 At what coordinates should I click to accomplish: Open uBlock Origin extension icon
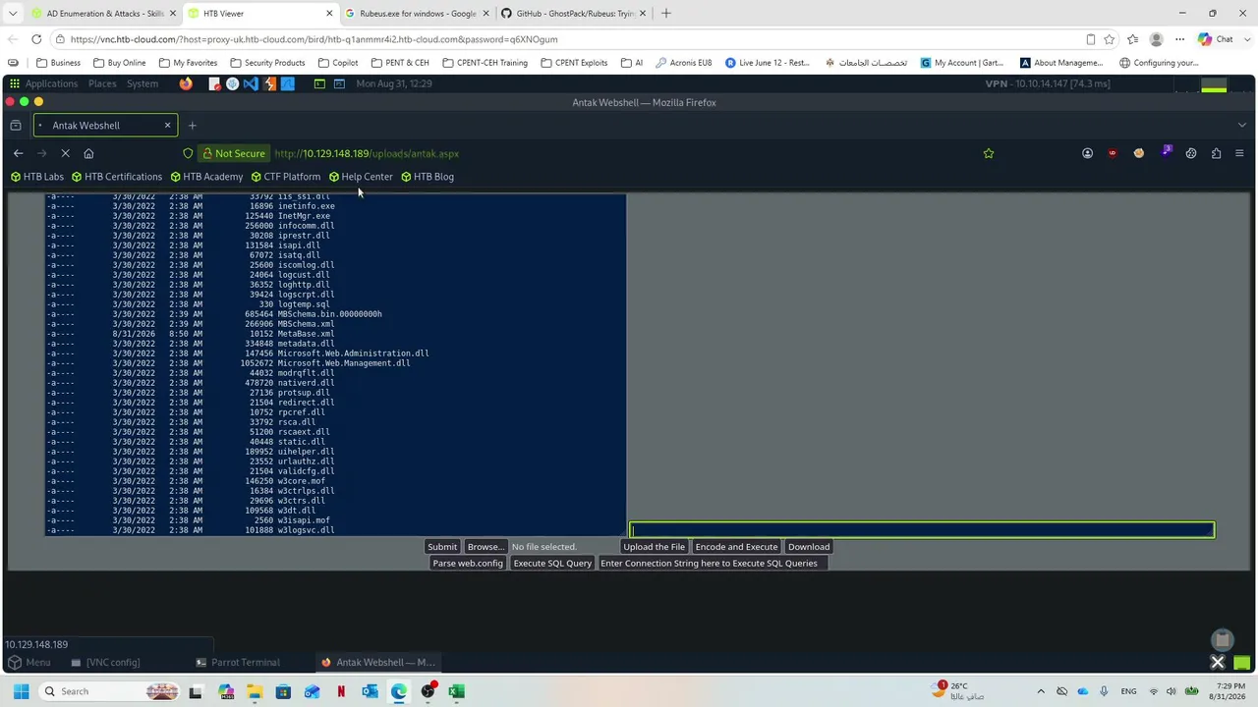tap(1113, 153)
